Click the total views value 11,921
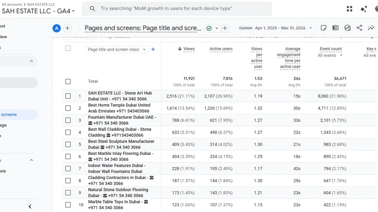The height and width of the screenshot is (212, 378). click(189, 79)
